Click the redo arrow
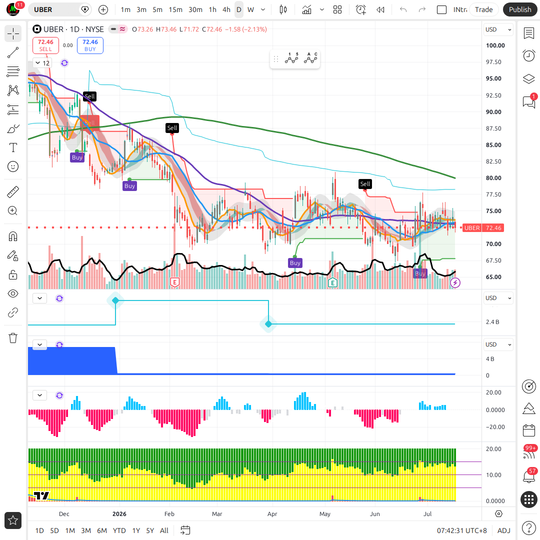Image resolution: width=540 pixels, height=540 pixels. [422, 9]
